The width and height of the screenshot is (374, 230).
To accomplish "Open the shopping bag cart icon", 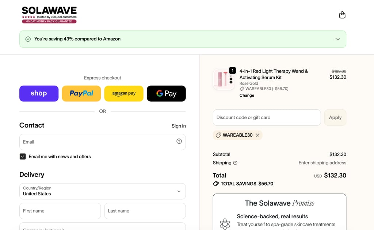I will click(342, 15).
